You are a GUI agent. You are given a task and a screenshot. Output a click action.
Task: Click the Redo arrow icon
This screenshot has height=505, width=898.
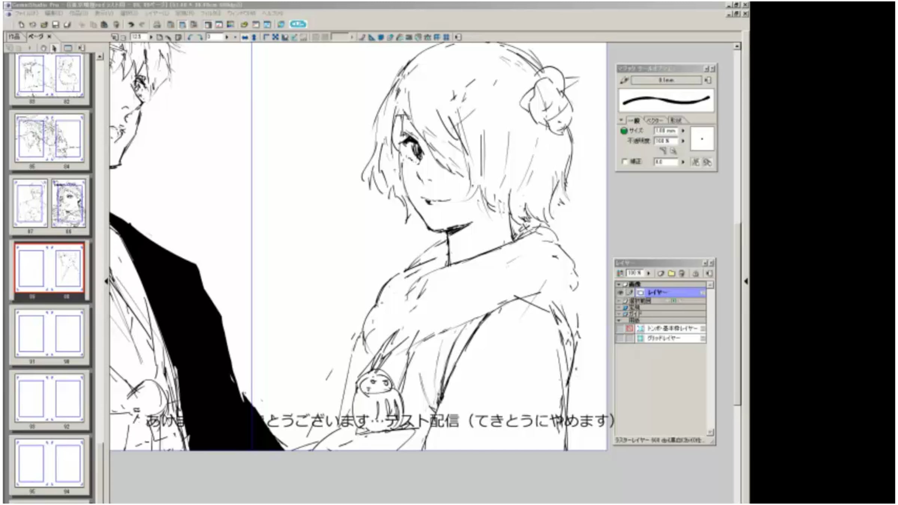(142, 25)
